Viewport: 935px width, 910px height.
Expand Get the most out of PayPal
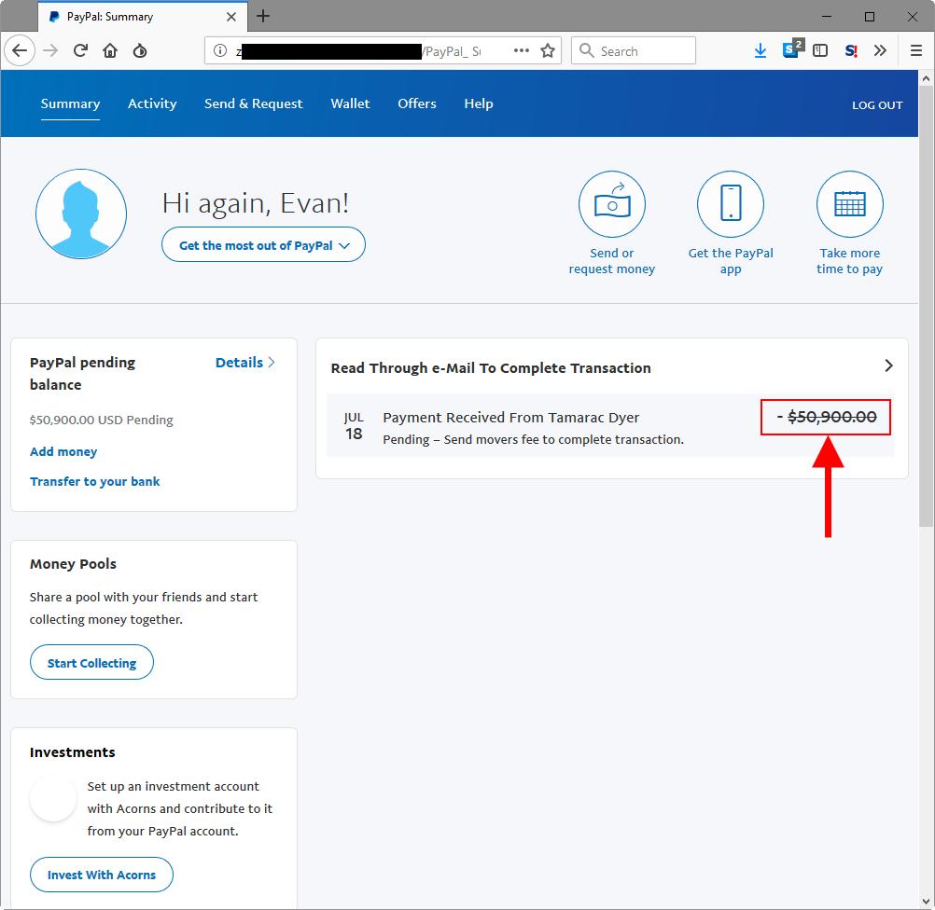coord(263,245)
